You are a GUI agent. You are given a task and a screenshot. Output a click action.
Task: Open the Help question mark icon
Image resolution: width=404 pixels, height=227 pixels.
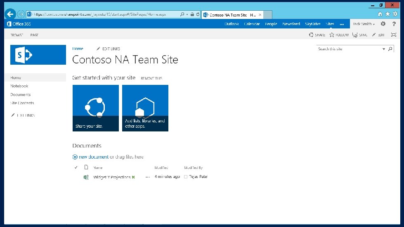tap(394, 24)
